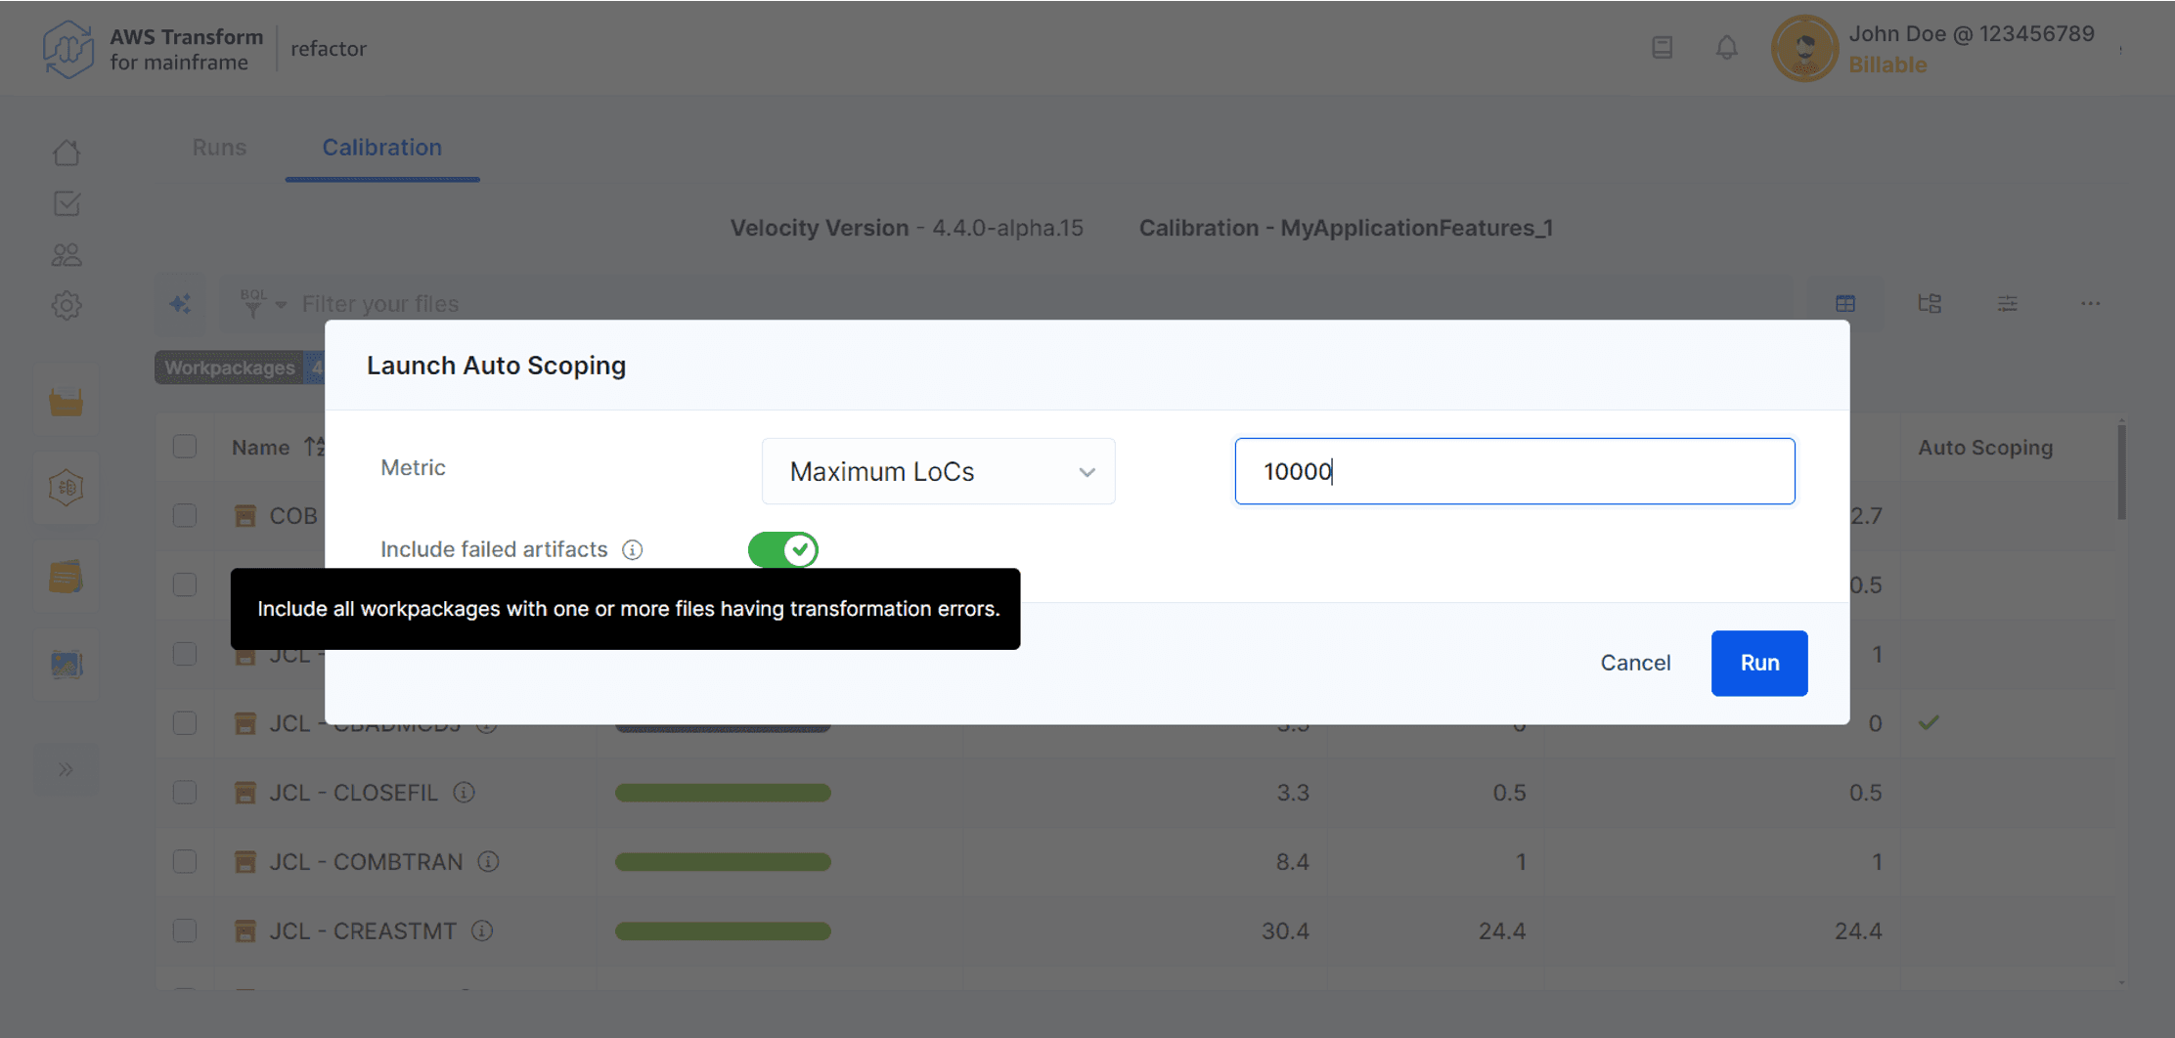2175x1038 pixels.
Task: Open the home icon in sidebar
Action: (x=67, y=152)
